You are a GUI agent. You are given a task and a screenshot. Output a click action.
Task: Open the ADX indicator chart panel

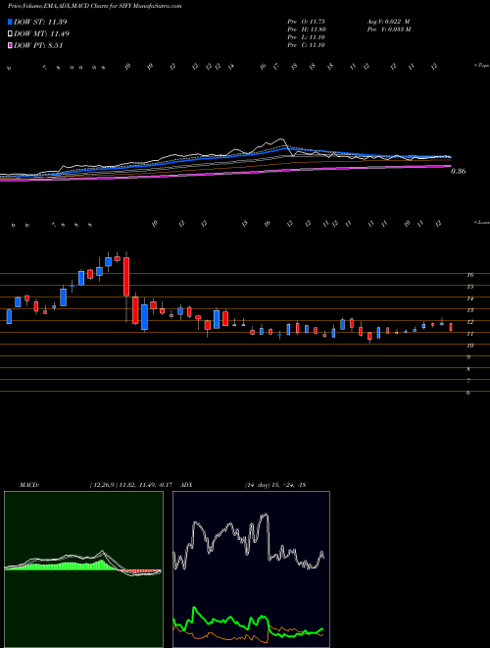pyautogui.click(x=251, y=569)
